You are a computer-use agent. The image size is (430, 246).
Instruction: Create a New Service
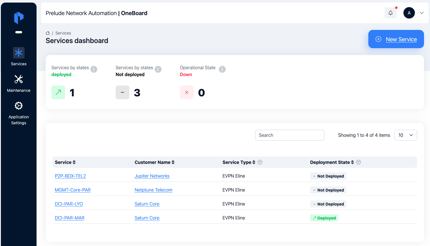(396, 39)
